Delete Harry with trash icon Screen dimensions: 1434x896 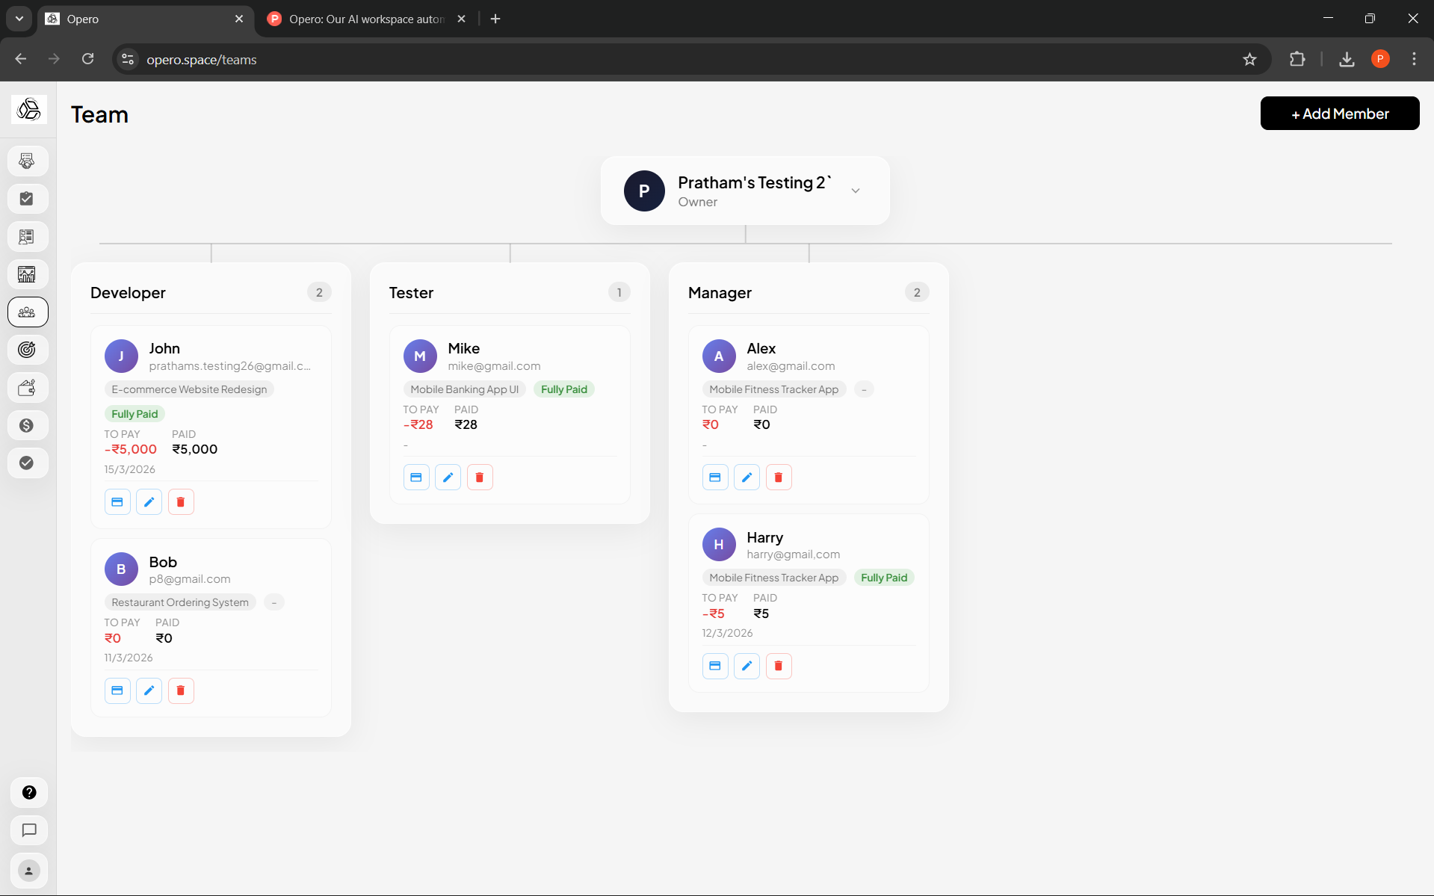coord(779,666)
